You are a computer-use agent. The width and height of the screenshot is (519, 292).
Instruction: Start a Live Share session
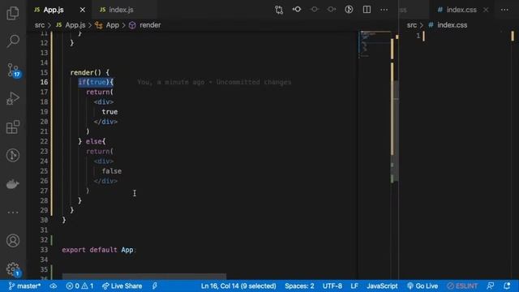pyautogui.click(x=122, y=286)
